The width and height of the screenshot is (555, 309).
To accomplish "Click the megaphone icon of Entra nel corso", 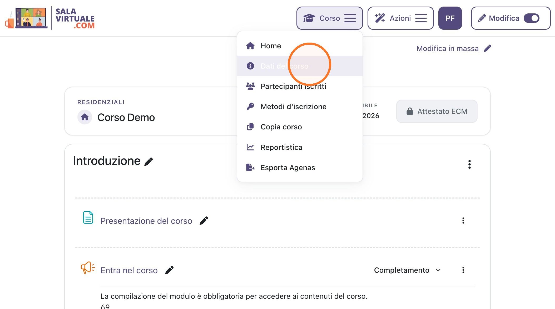I will click(x=88, y=267).
